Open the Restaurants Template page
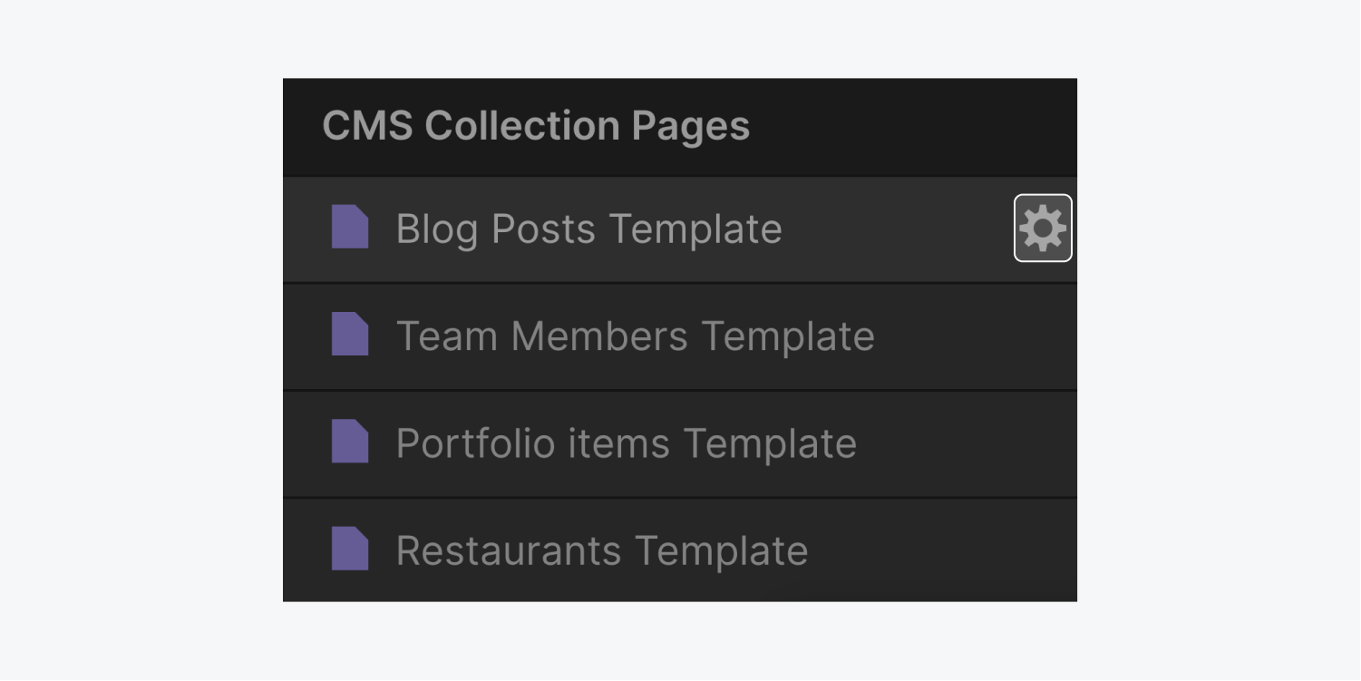 601,550
